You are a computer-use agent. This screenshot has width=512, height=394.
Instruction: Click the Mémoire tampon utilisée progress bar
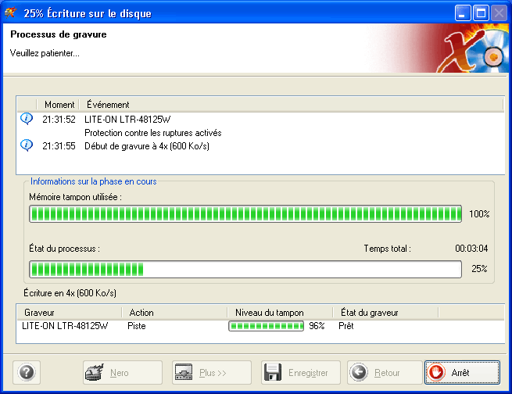tap(245, 213)
